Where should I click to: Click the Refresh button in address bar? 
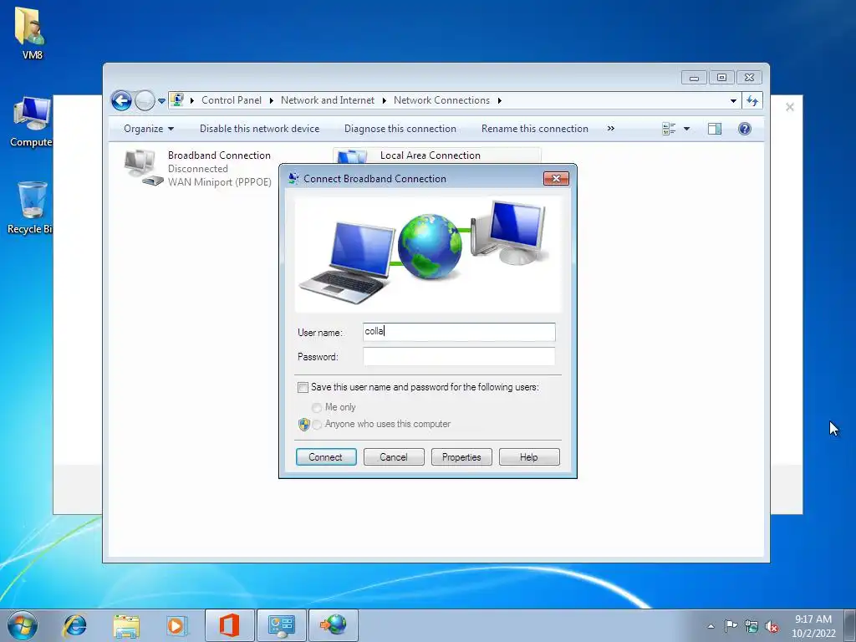coord(752,100)
